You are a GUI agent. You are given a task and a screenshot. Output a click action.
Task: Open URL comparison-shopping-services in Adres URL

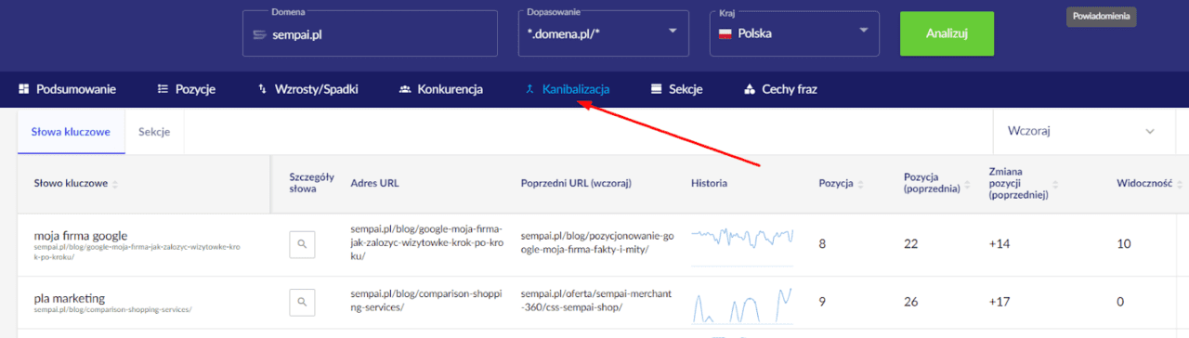[x=427, y=301]
